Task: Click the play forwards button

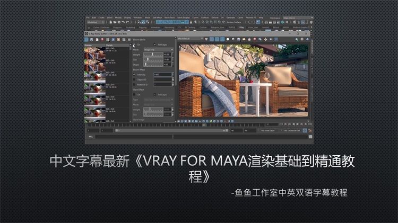Action: (298, 124)
